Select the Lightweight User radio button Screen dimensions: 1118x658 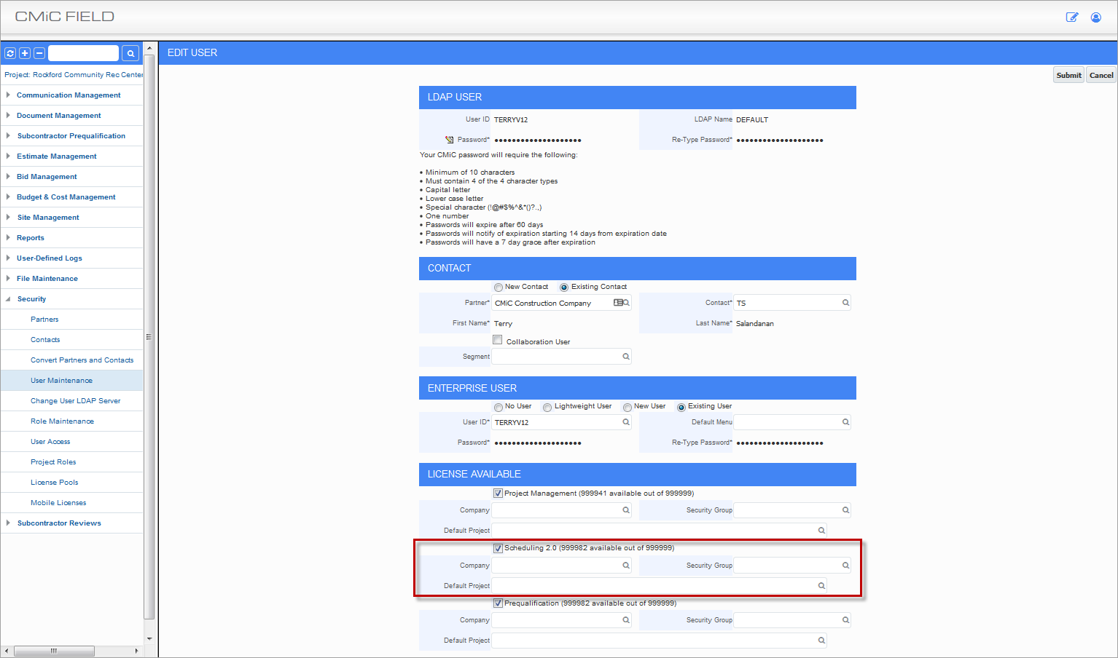click(547, 408)
